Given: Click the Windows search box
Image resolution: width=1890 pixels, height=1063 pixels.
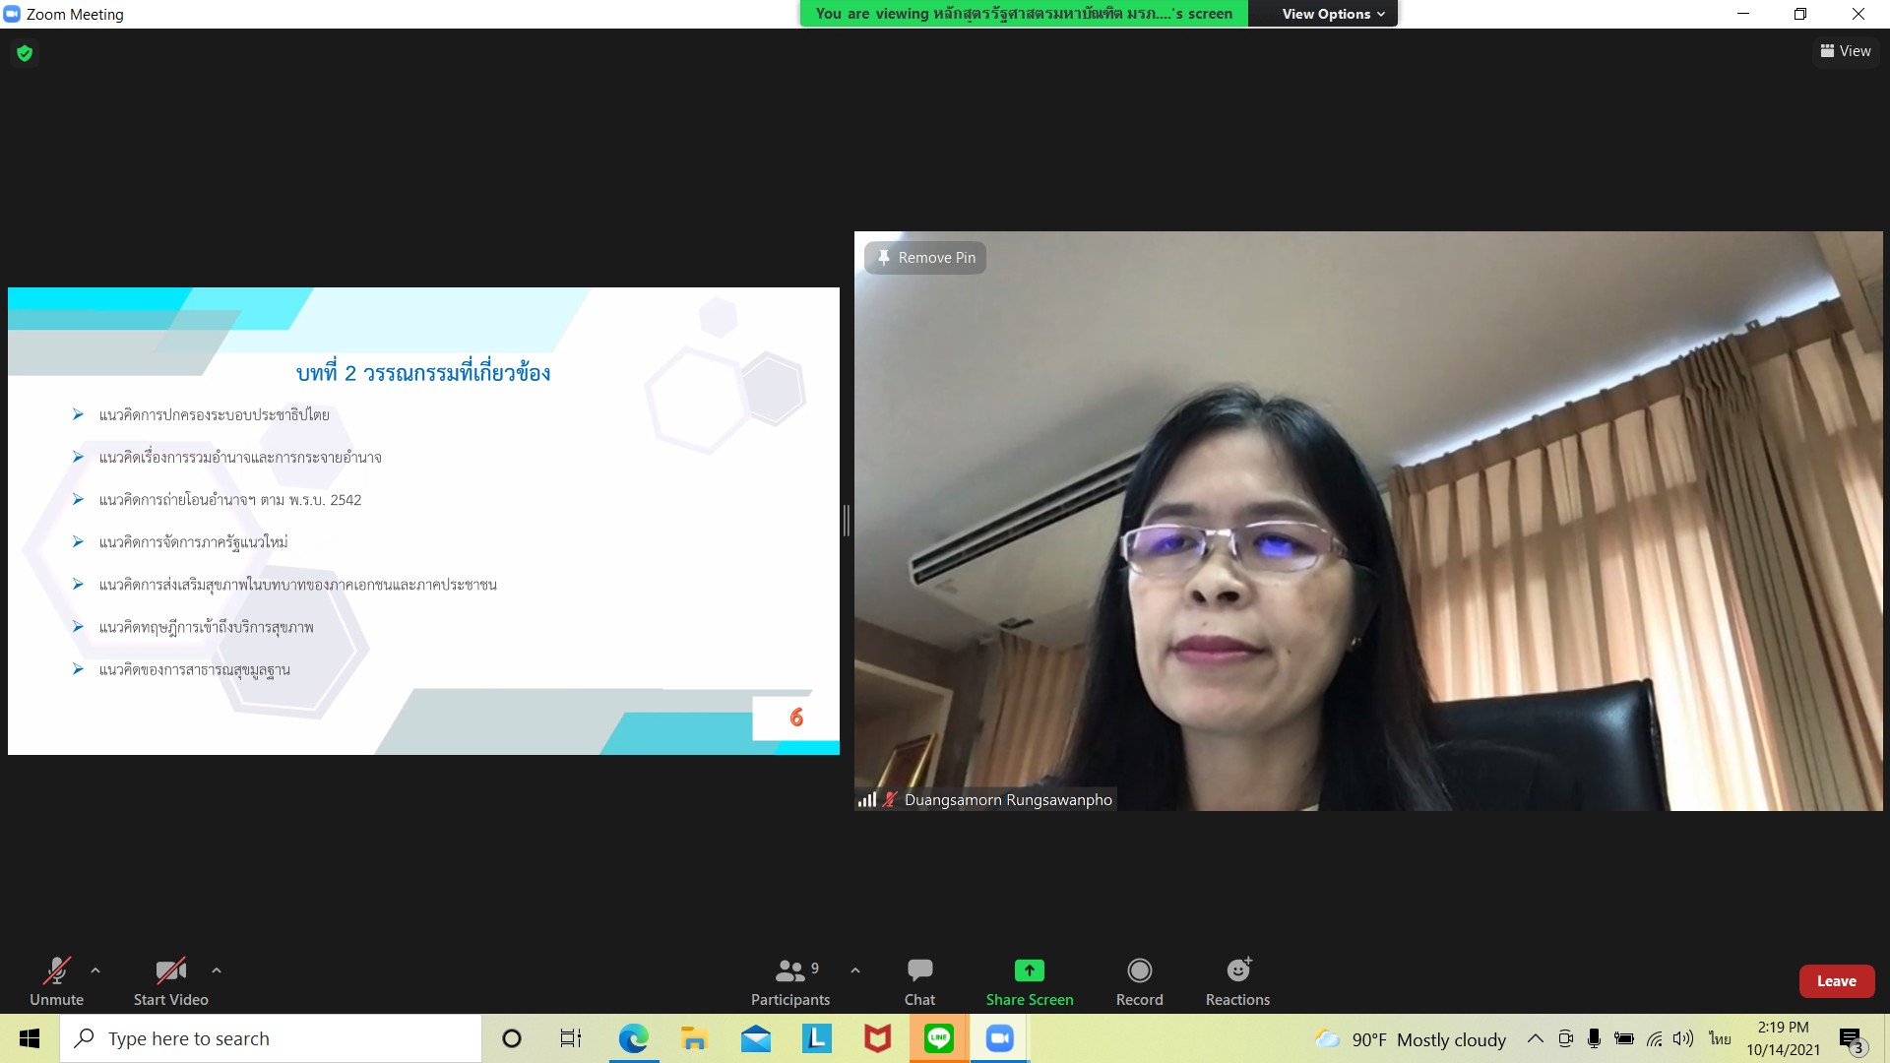Looking at the screenshot, I should tap(271, 1038).
